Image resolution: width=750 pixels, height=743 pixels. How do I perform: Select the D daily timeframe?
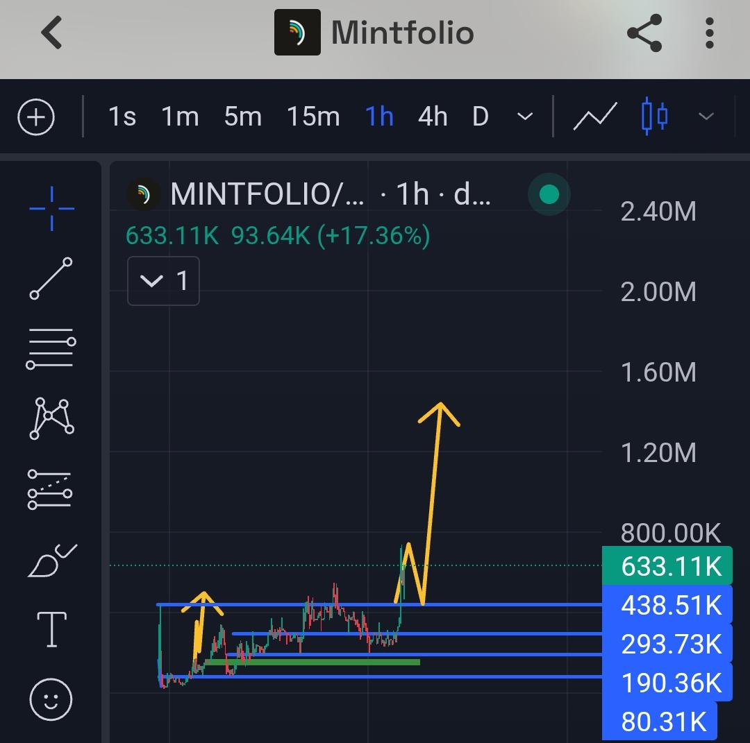pos(481,117)
